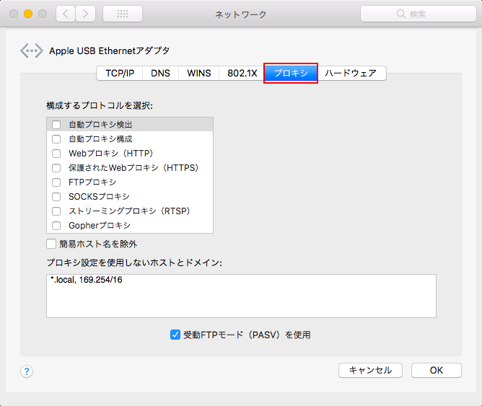Select the 802.1X tab
This screenshot has height=406, width=482.
point(242,73)
